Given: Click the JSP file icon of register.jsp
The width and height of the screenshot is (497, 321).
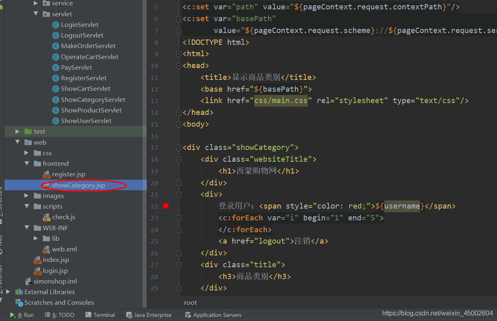Looking at the screenshot, I should (46, 175).
